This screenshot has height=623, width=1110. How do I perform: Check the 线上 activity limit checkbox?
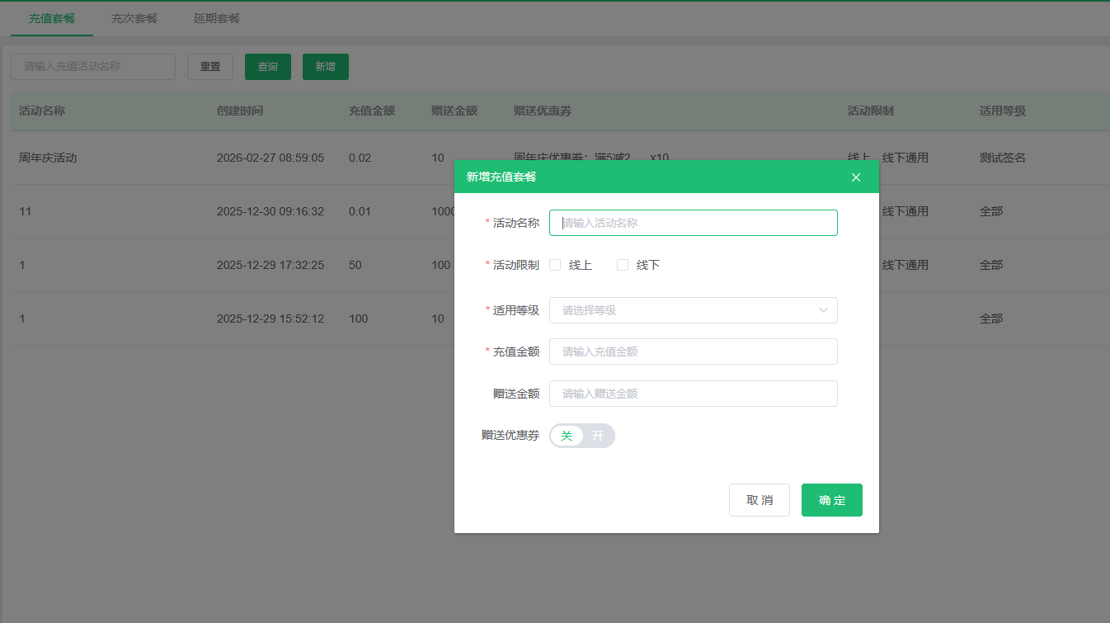(554, 264)
